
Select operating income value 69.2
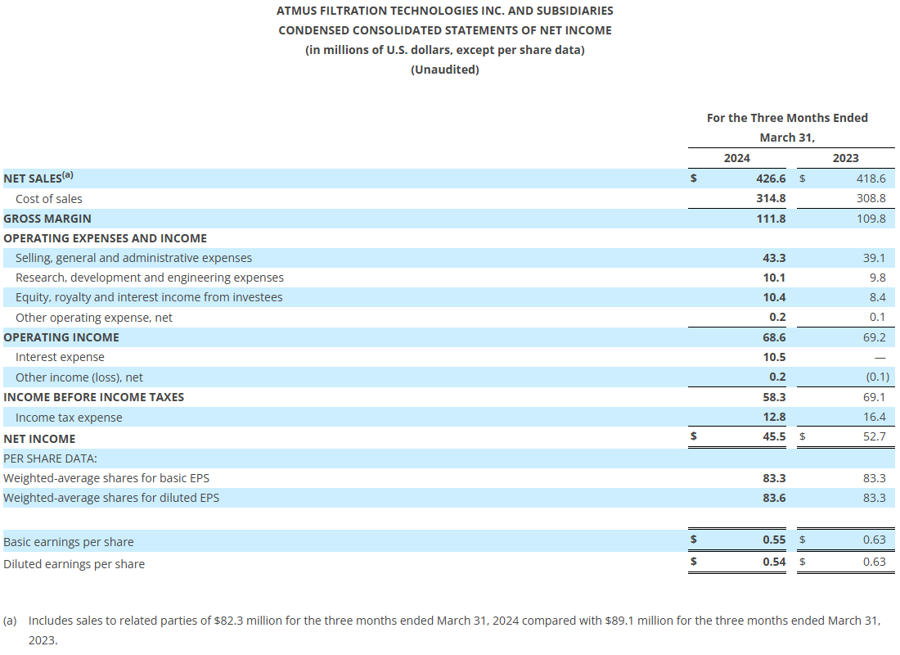click(874, 337)
